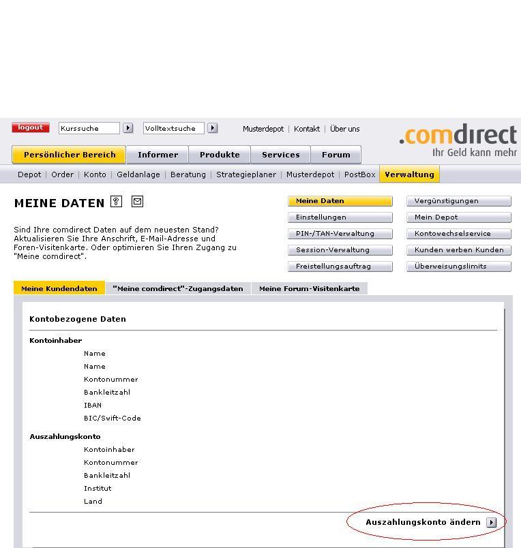The width and height of the screenshot is (521, 548).
Task: Switch to the Services tab
Action: 281,155
